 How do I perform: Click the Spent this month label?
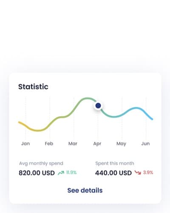(115, 163)
